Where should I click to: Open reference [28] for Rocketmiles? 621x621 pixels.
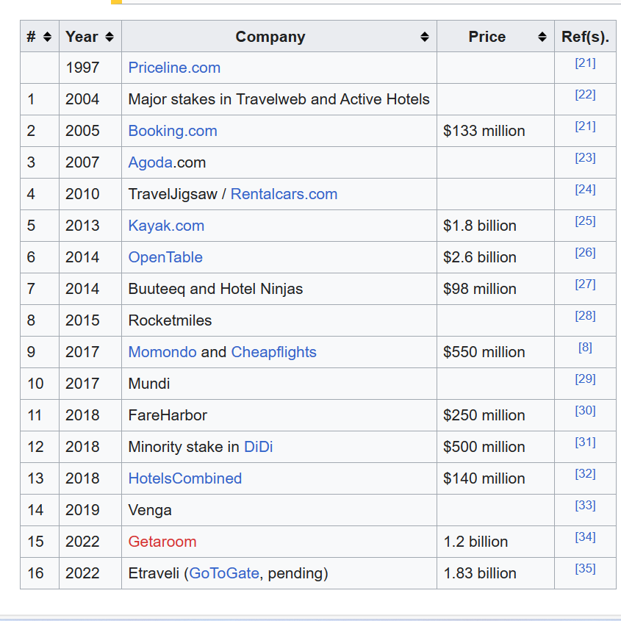[585, 316]
